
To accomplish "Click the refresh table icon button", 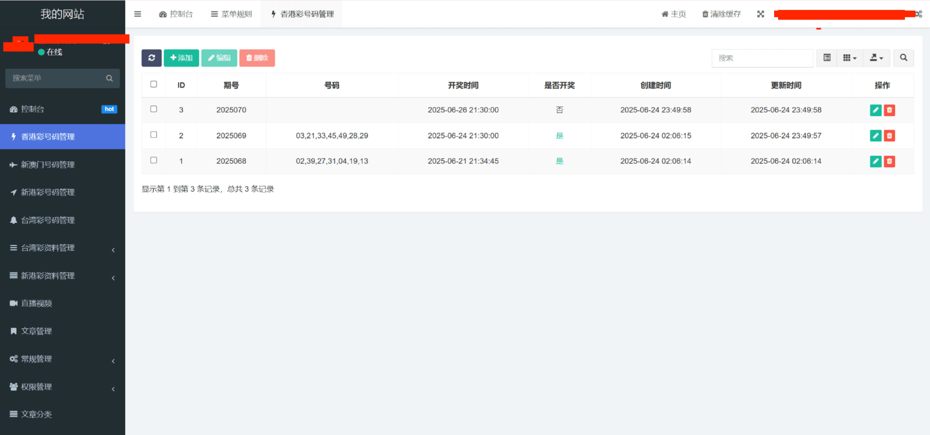I will [151, 58].
